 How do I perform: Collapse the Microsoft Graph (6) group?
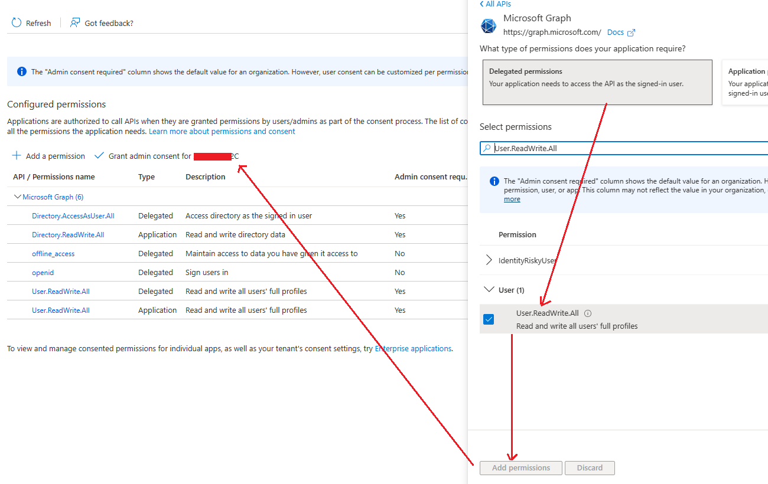(18, 197)
